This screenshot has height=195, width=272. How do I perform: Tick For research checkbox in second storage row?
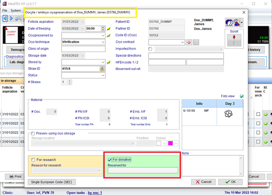(258, 123)
